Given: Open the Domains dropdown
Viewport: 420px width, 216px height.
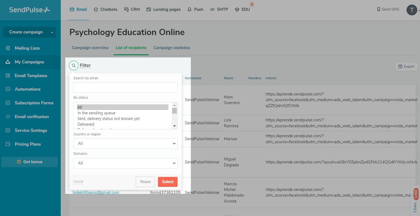Looking at the screenshot, I should pyautogui.click(x=126, y=163).
